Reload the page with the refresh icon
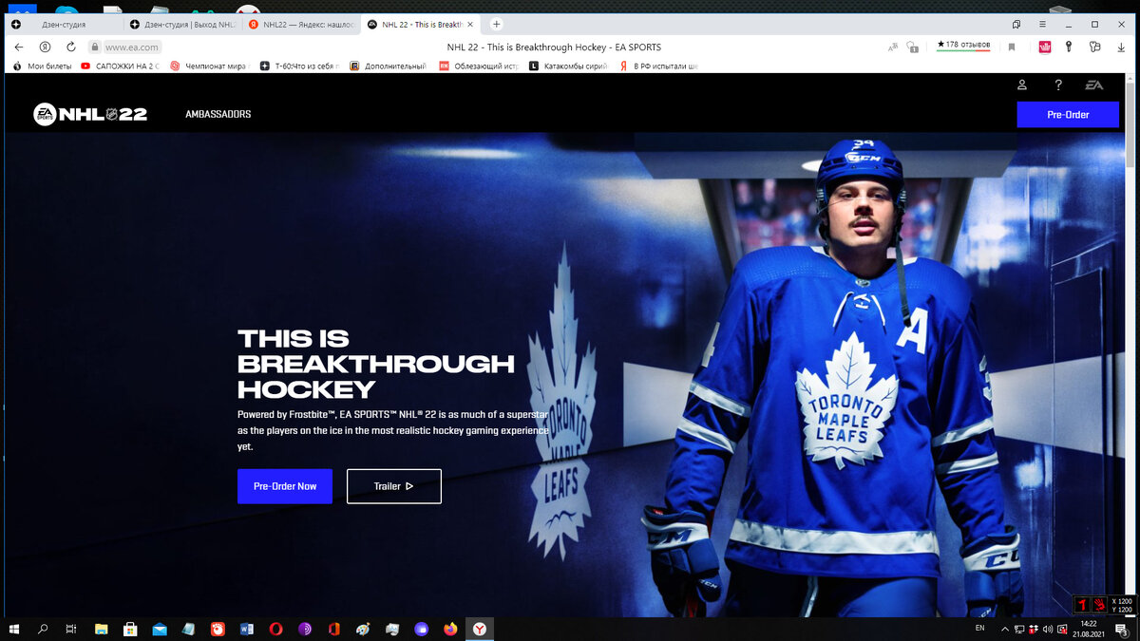This screenshot has height=641, width=1140. (x=70, y=47)
